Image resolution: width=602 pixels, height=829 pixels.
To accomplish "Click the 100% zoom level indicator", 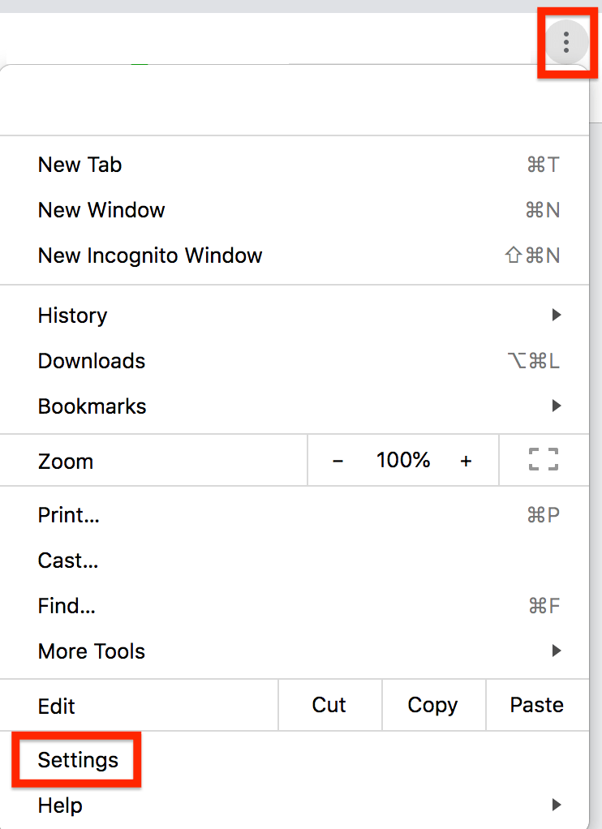I will 402,460.
